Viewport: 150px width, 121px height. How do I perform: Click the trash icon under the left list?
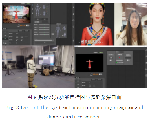6,43
